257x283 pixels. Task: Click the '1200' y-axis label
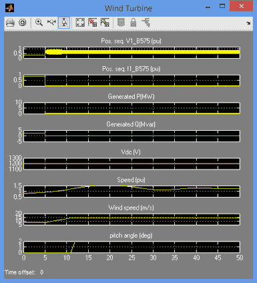click(15, 164)
